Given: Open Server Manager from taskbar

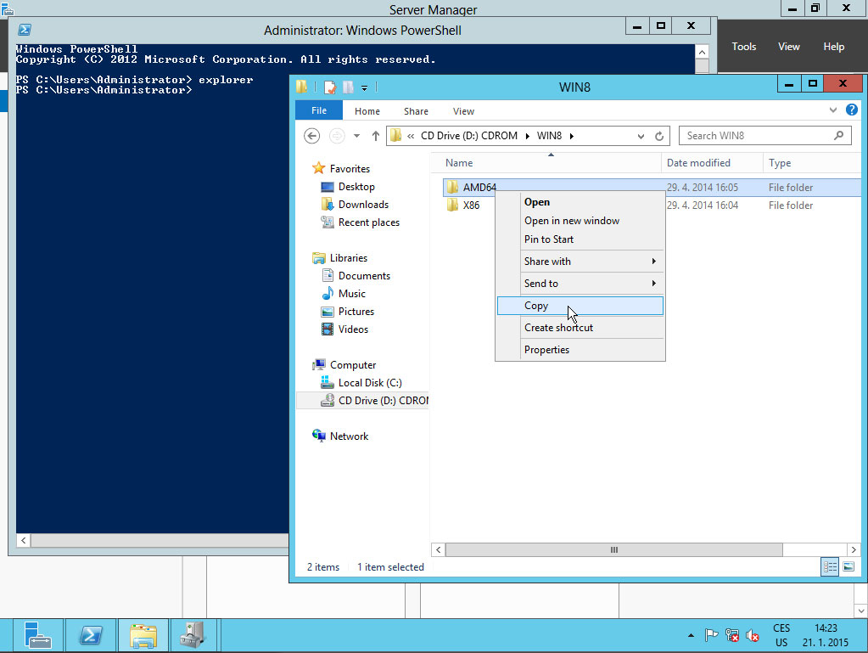Looking at the screenshot, I should coord(38,635).
